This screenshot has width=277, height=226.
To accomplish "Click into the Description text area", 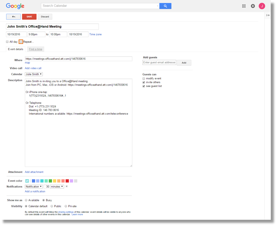I will 78,123.
